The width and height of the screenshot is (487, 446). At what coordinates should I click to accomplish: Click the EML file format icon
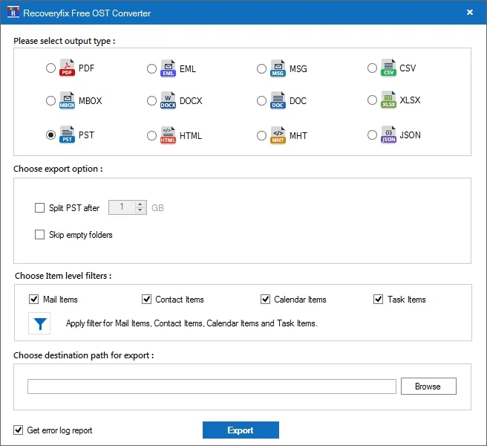pos(168,68)
